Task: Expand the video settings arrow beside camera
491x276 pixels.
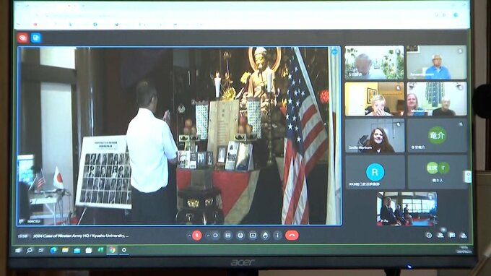Action: click(x=208, y=236)
